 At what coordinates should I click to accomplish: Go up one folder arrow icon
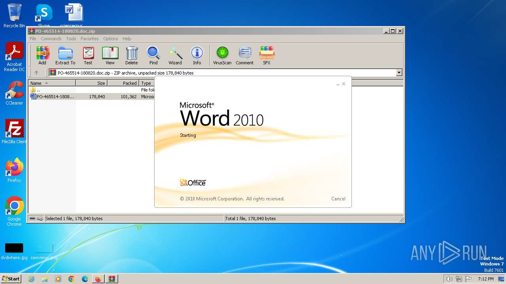36,73
